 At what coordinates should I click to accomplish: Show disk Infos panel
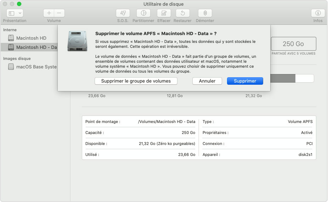(x=318, y=13)
